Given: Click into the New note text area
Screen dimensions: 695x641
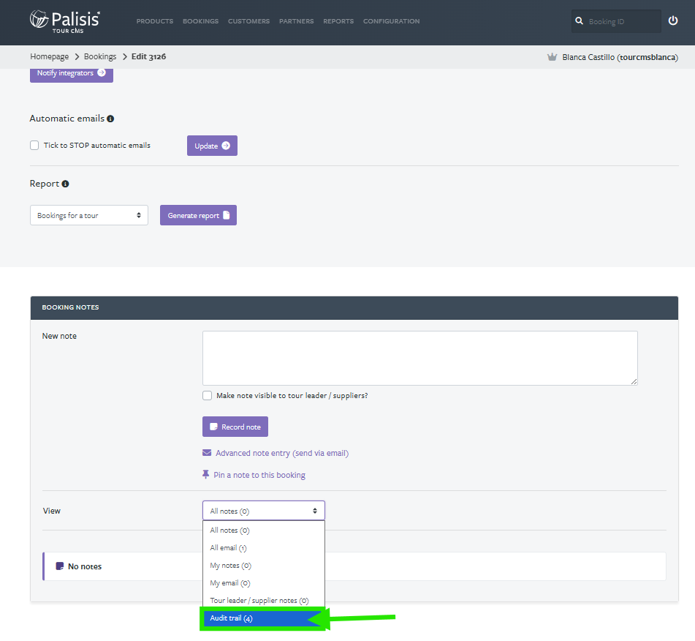Looking at the screenshot, I should (419, 358).
